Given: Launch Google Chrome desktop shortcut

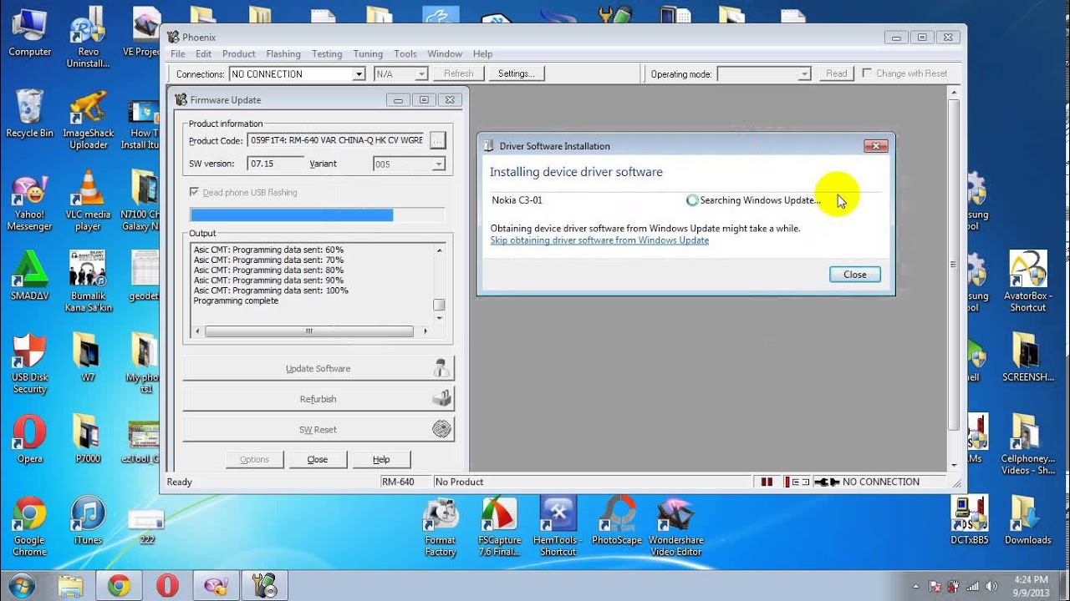Looking at the screenshot, I should coord(29,527).
